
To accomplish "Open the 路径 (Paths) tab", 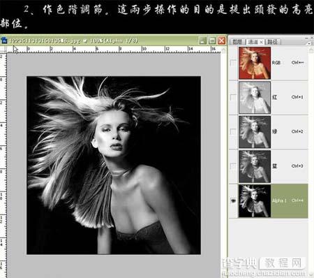I will 272,42.
